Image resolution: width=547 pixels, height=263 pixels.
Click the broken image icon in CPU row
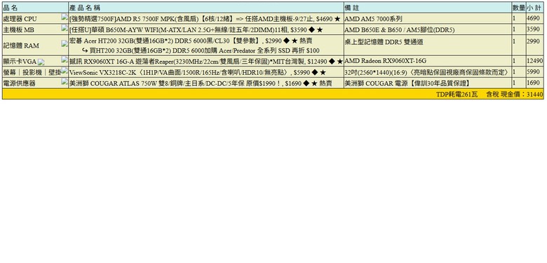click(x=65, y=17)
